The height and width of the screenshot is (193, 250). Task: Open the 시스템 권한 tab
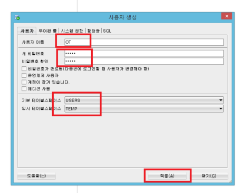pyautogui.click(x=72, y=31)
